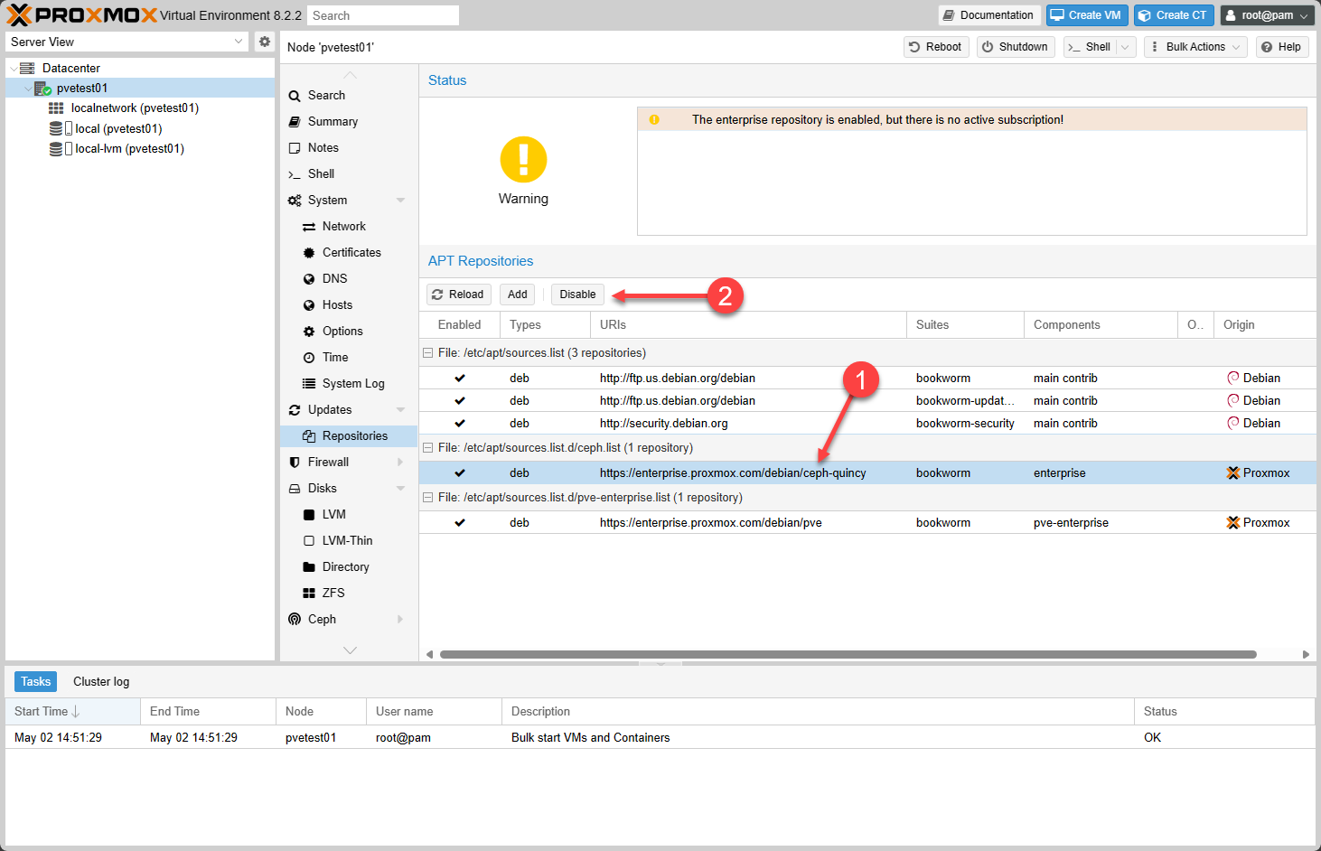Expand the Firewall submenu arrow
Screen dimensions: 1321x851
pyautogui.click(x=400, y=463)
